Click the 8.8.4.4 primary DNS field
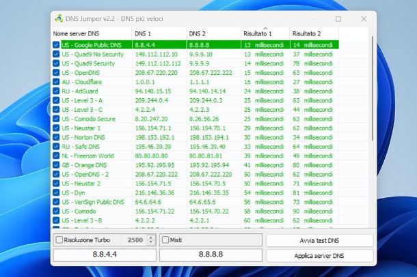Image resolution: width=417 pixels, height=277 pixels. pyautogui.click(x=105, y=254)
